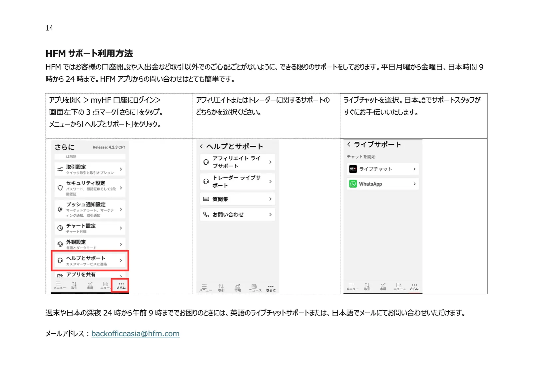Viewport: 533px width, 377px height.
Task: Expand chevron on the WhatsApp row
Action: (414, 184)
